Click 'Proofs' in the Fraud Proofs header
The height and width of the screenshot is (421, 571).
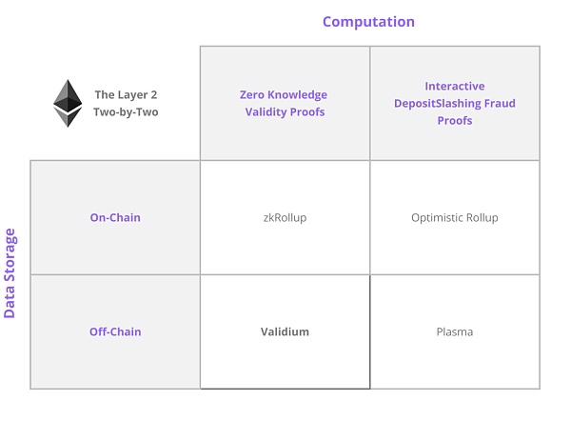click(454, 120)
